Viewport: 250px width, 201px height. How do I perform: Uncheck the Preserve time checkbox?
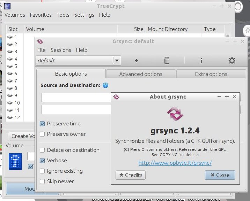coord(42,124)
